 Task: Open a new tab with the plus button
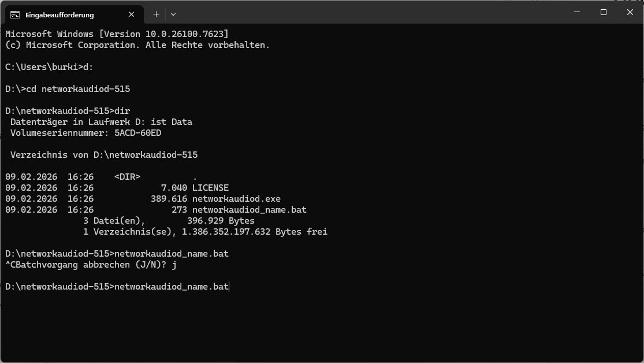click(x=156, y=14)
